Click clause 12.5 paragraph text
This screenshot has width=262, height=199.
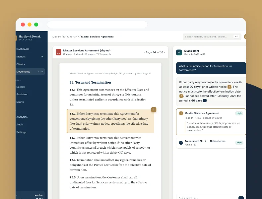coord(108,182)
